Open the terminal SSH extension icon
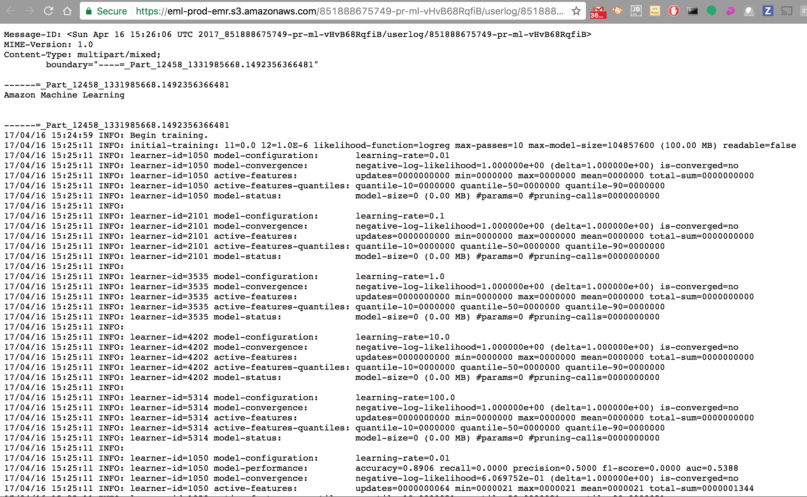The image size is (807, 497). [x=692, y=11]
